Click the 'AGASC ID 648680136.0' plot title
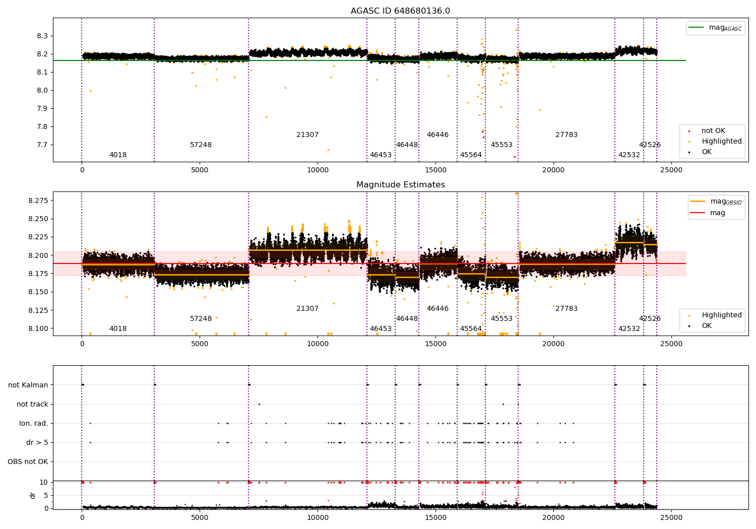756x529 pixels. 400,11
